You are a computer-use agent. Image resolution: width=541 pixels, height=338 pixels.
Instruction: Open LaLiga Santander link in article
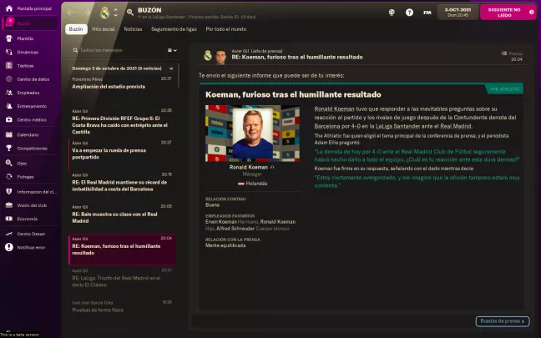pyautogui.click(x=397, y=126)
